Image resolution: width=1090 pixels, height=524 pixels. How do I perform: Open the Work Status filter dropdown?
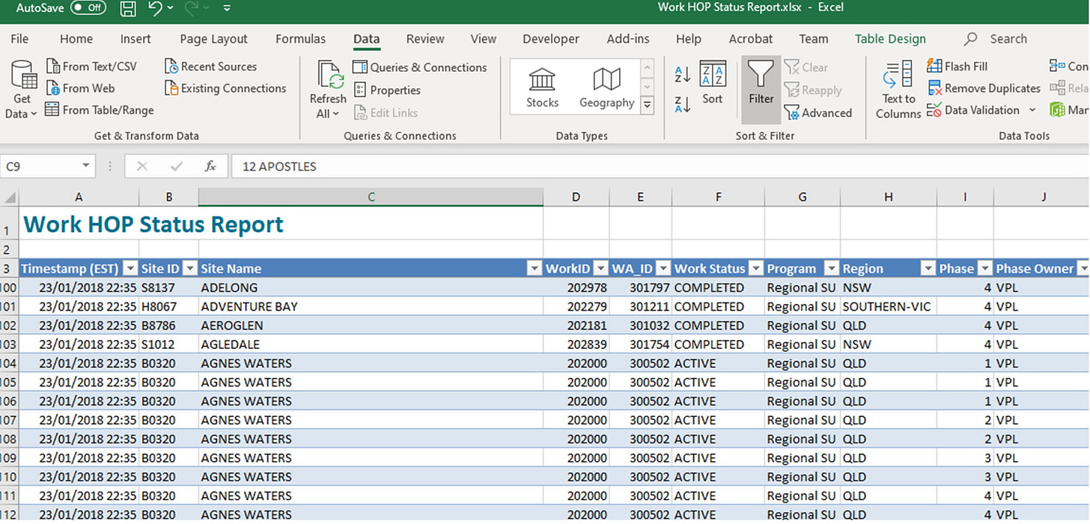(755, 269)
